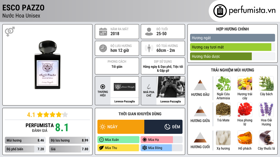Click the calendar icon for release year

click(103, 32)
